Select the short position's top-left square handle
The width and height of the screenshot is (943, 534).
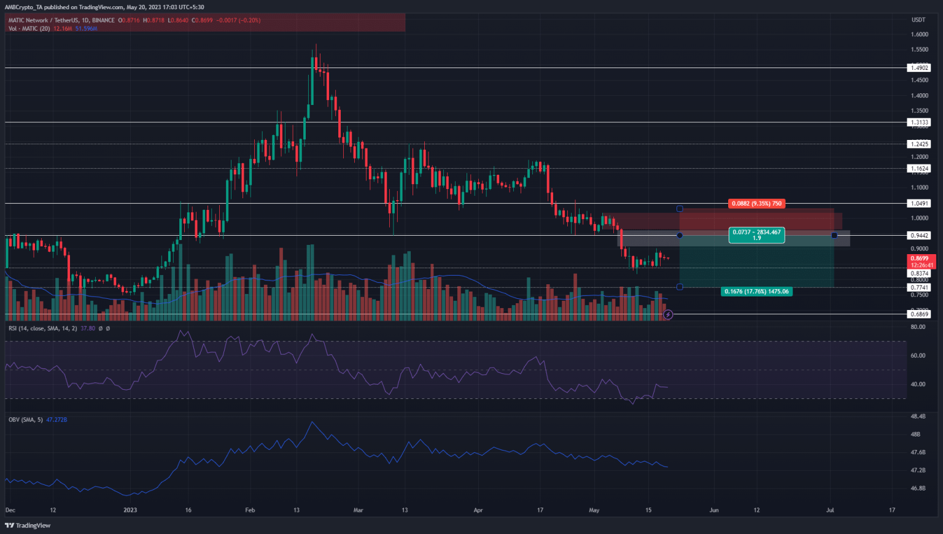(x=680, y=209)
